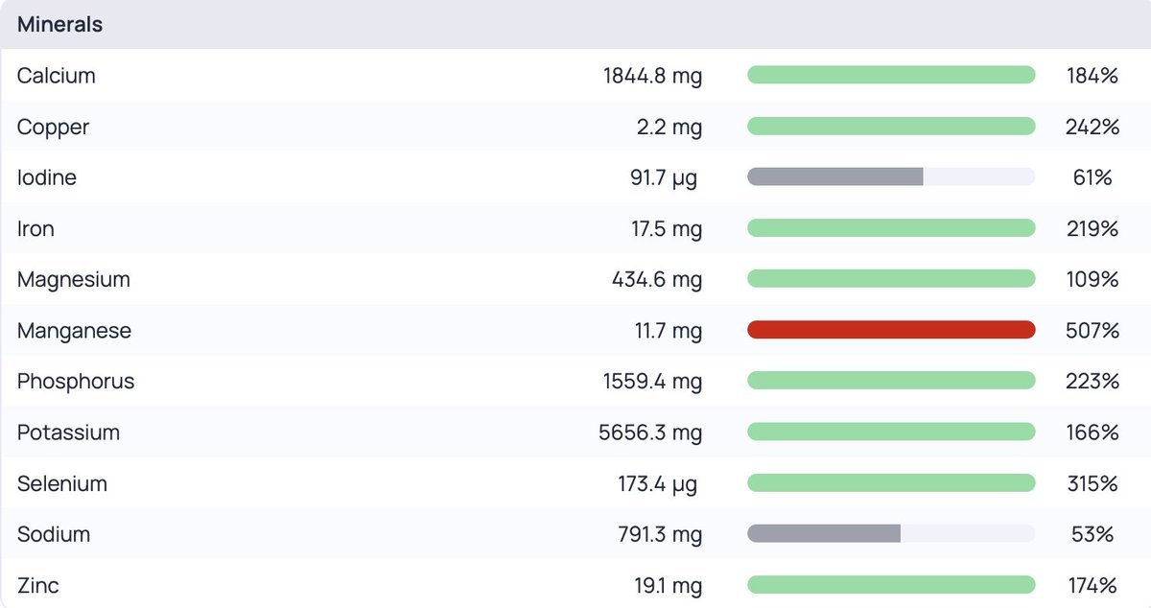Open the Zinc nutrient entry
The image size is (1151, 608).
[38, 585]
